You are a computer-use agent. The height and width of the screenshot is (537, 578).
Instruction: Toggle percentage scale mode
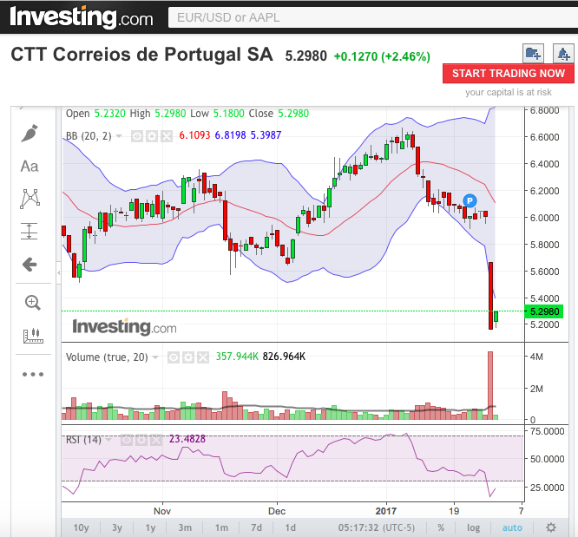pyautogui.click(x=441, y=527)
